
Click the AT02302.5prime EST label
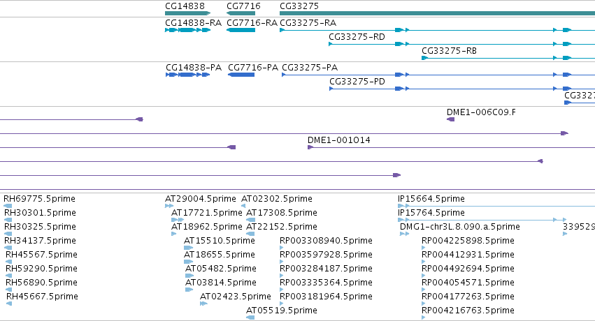[277, 199]
